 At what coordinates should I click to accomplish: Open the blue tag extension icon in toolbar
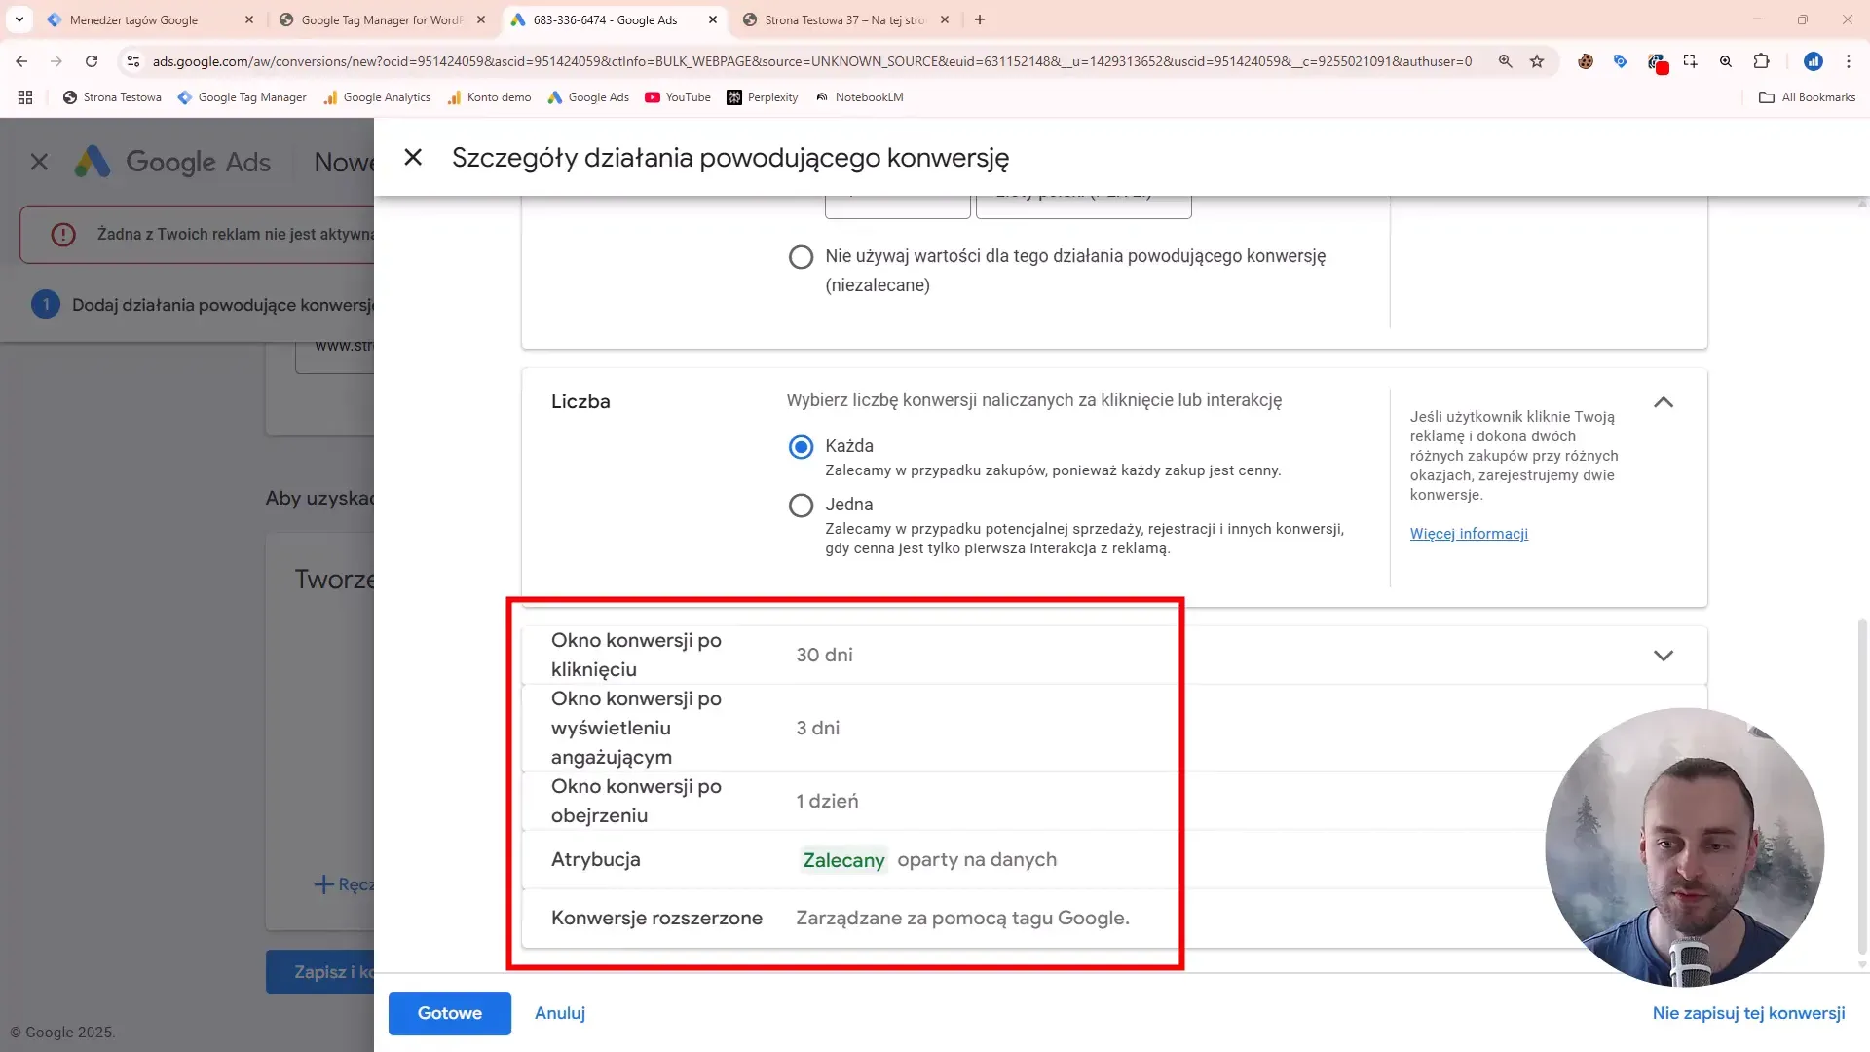1621,61
